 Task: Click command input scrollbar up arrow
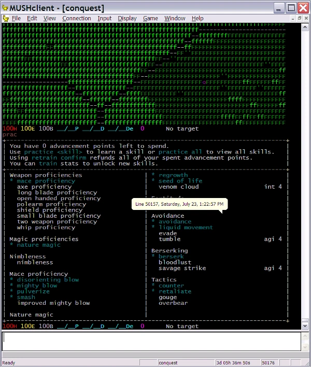click(x=305, y=336)
